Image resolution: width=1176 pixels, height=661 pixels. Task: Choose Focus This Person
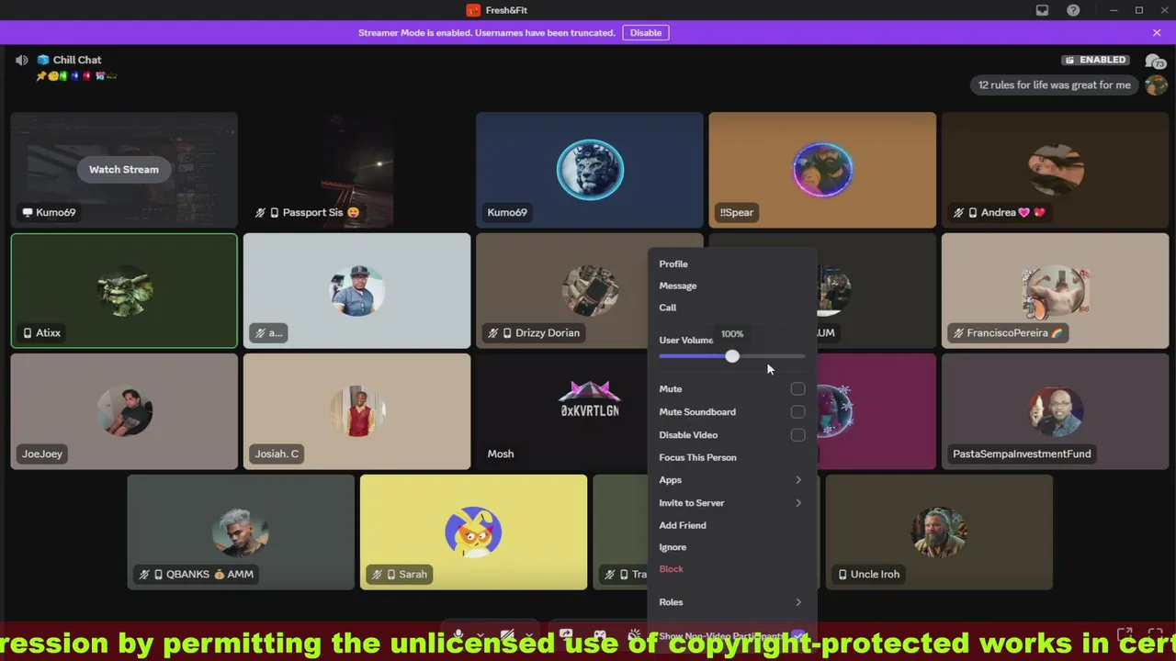(x=731, y=457)
